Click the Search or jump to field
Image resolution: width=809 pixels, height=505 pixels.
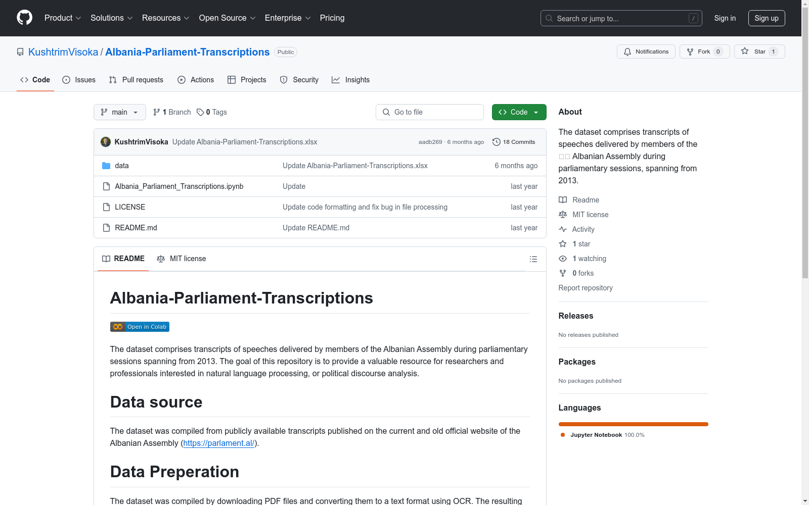pos(621,18)
